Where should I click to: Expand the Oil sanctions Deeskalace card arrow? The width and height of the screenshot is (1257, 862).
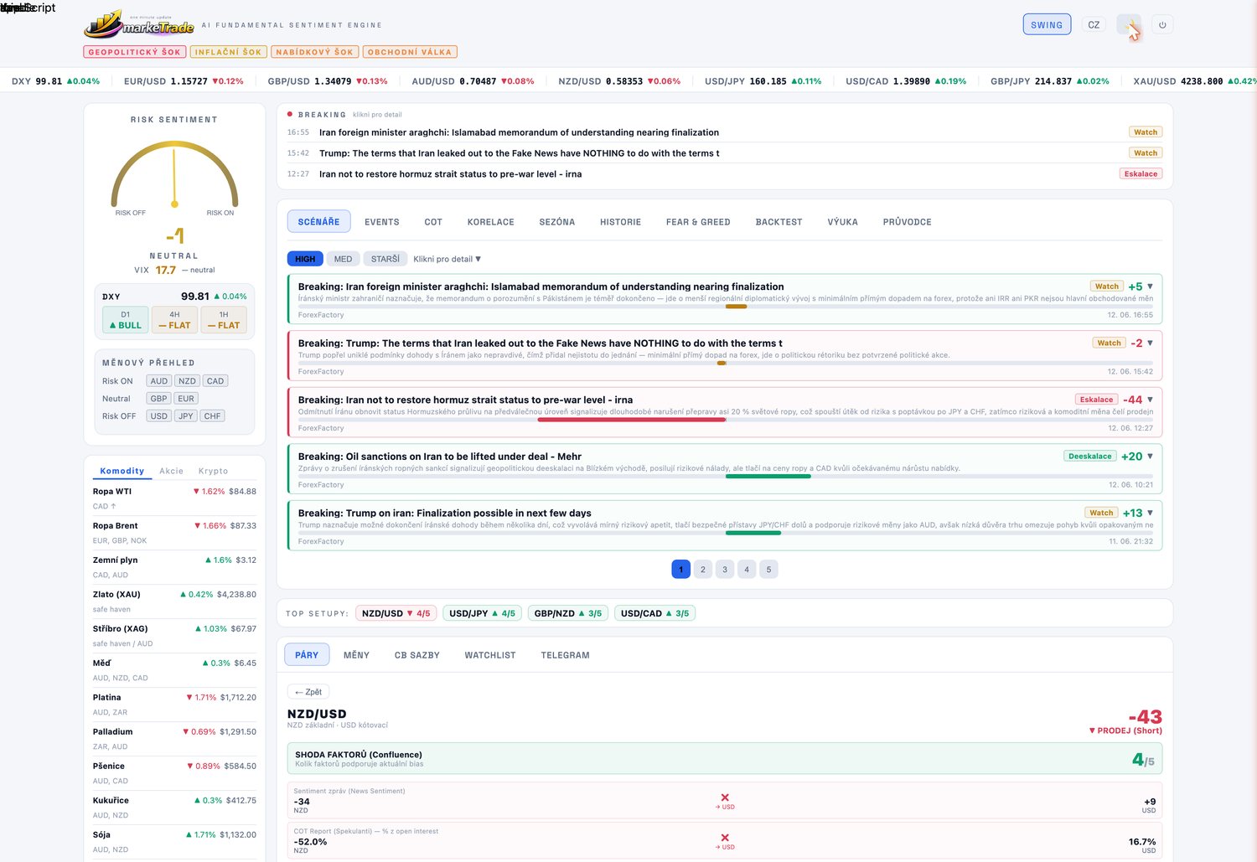[x=1150, y=457]
